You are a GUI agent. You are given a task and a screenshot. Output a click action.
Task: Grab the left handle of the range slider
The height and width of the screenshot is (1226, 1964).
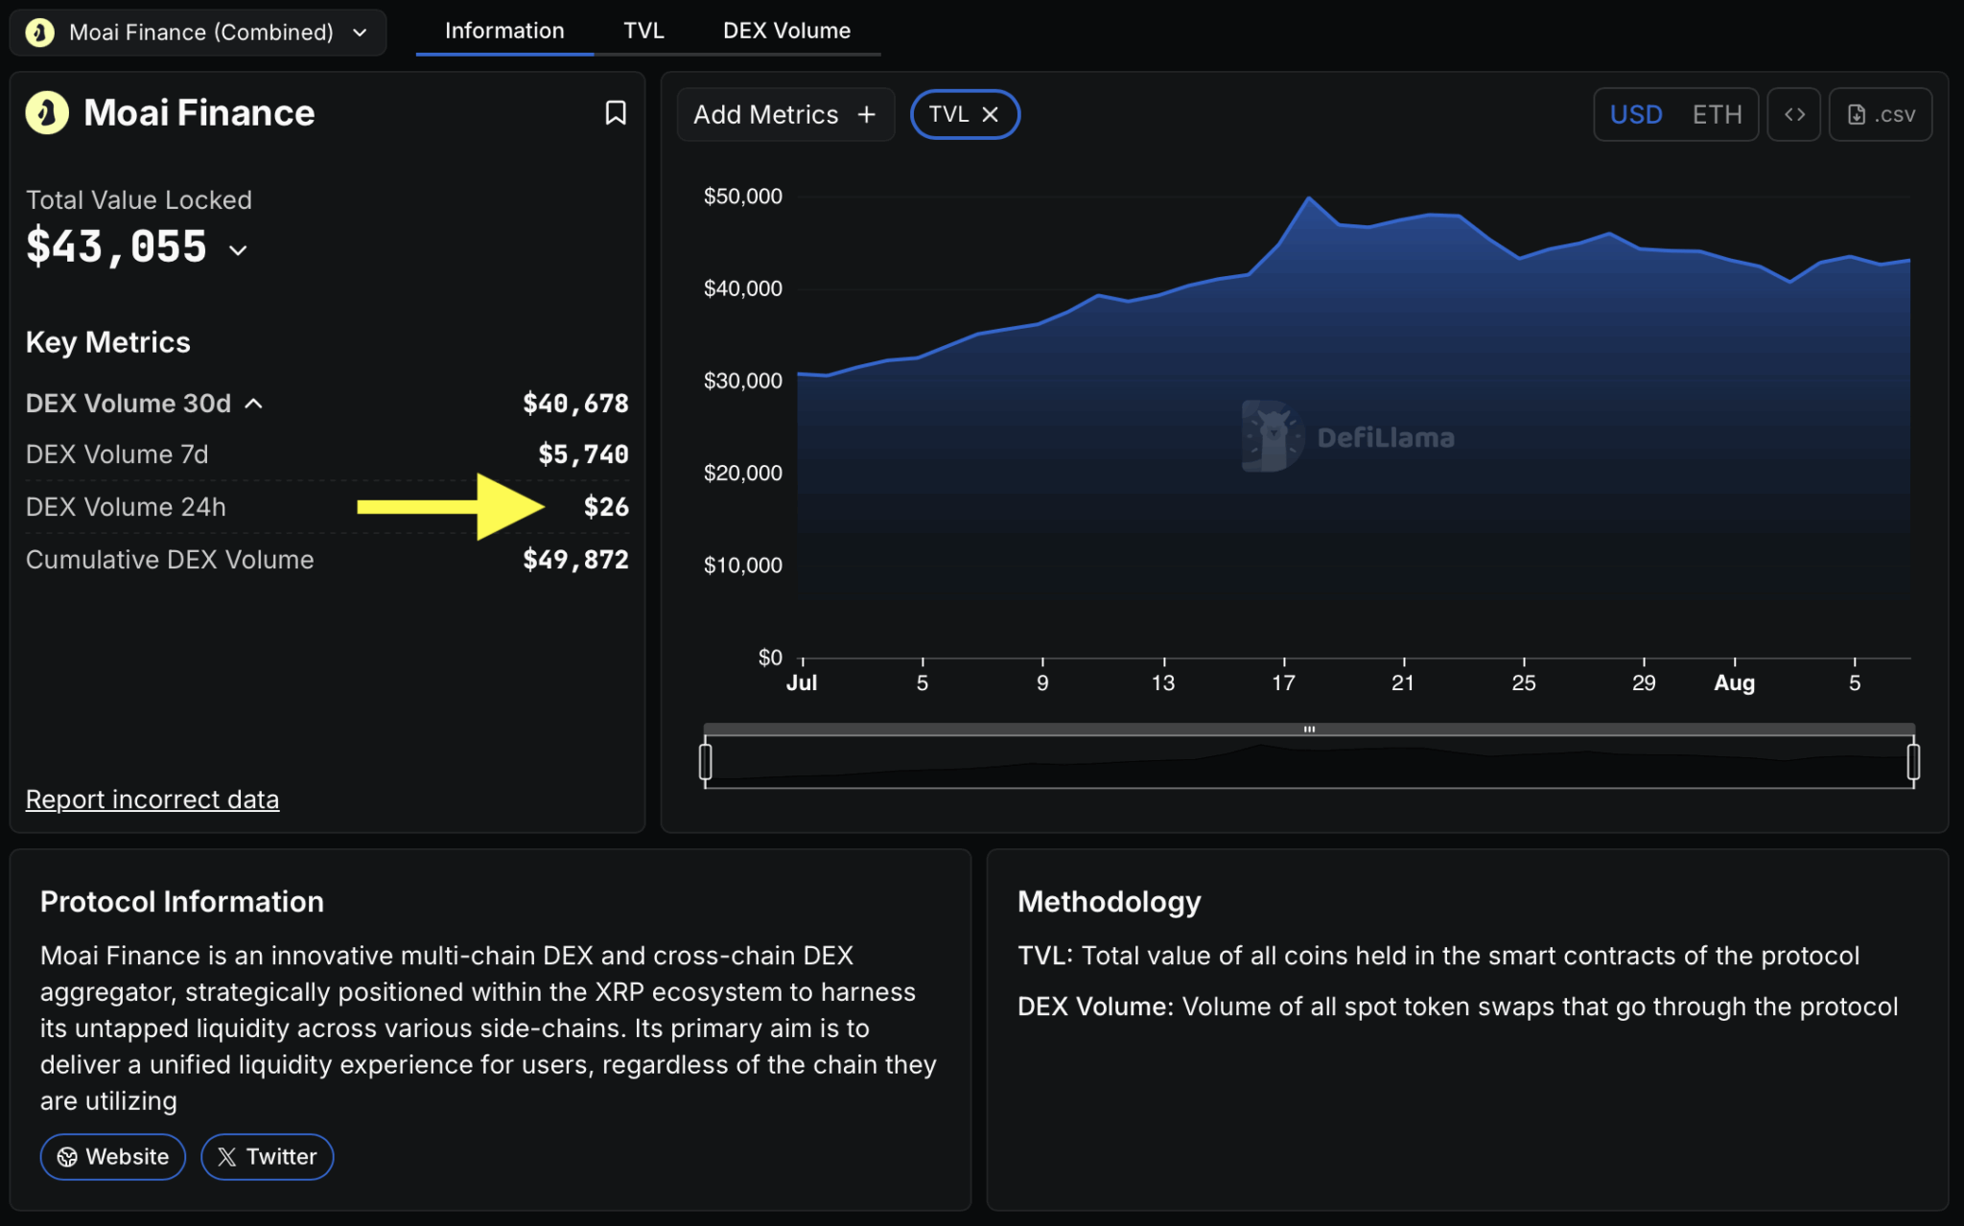point(706,762)
